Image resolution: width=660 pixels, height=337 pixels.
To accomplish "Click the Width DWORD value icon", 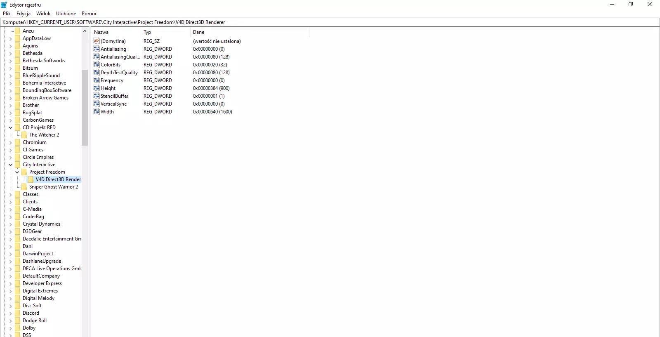I will point(97,111).
